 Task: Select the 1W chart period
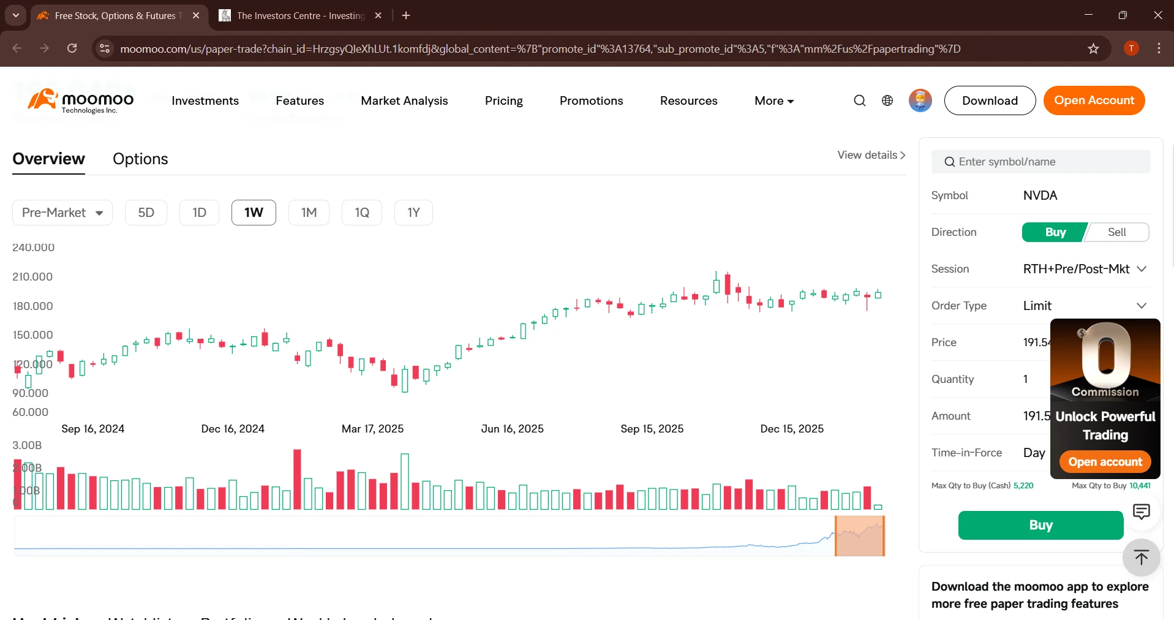click(x=254, y=213)
